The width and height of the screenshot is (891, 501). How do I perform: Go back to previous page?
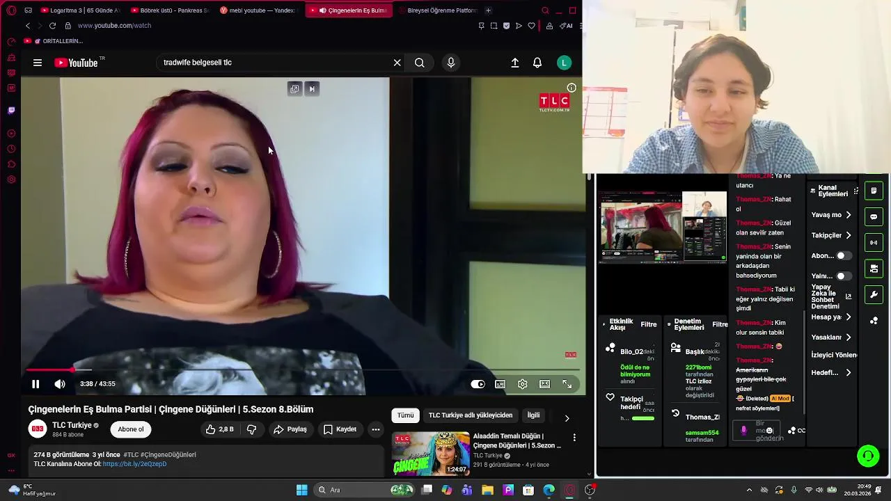point(28,26)
